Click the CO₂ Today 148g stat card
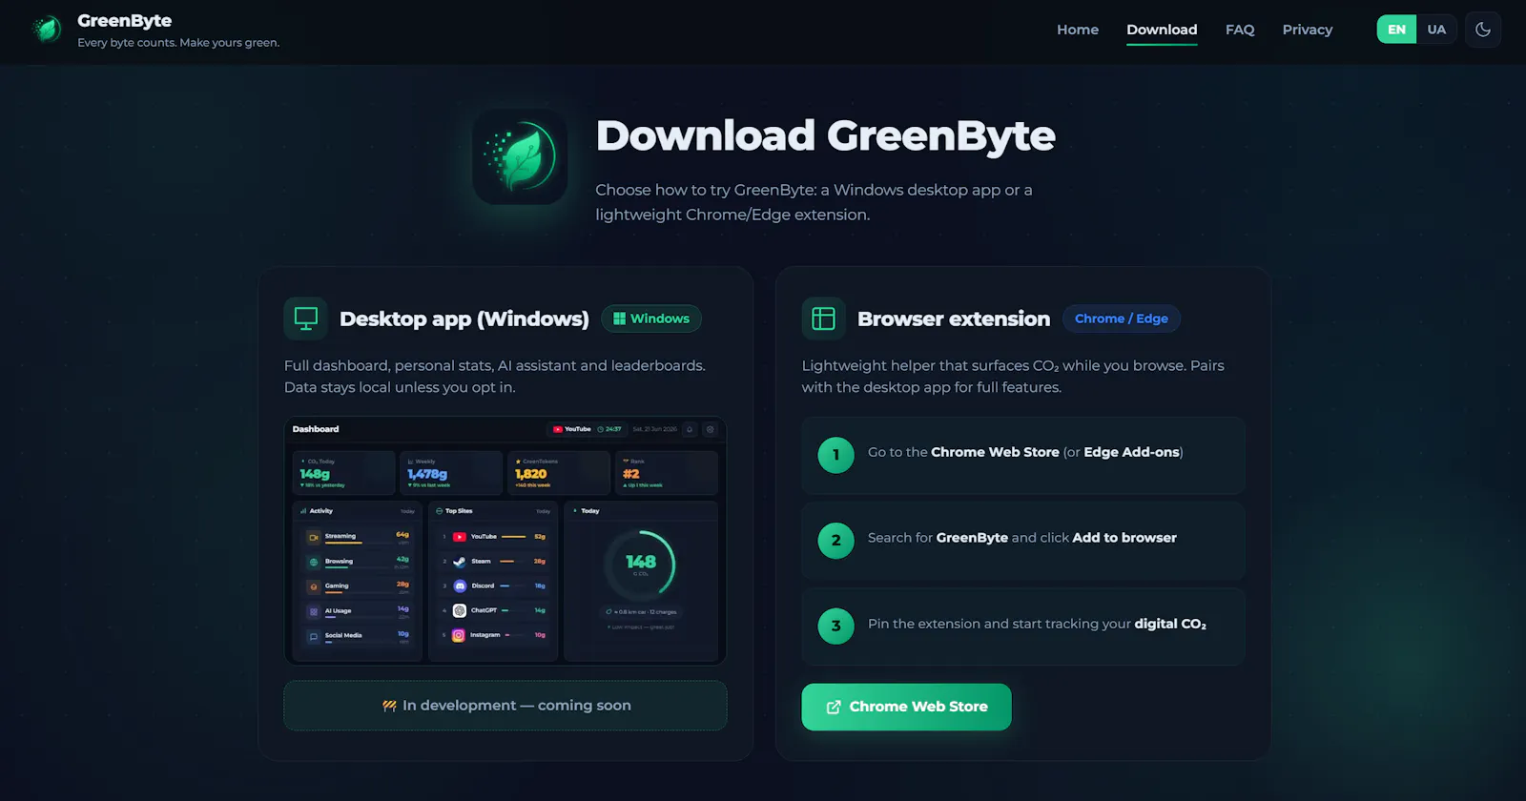 (343, 473)
